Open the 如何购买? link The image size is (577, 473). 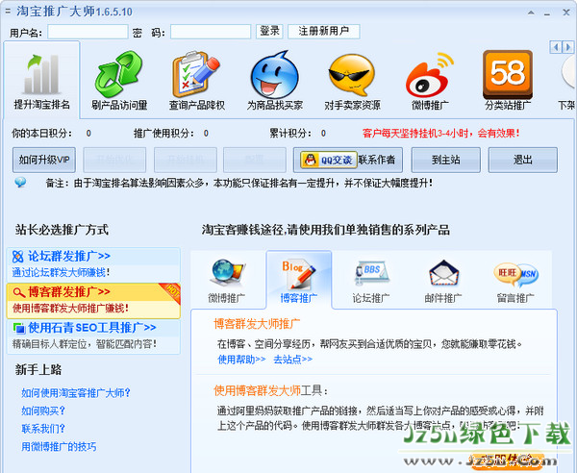(x=43, y=411)
